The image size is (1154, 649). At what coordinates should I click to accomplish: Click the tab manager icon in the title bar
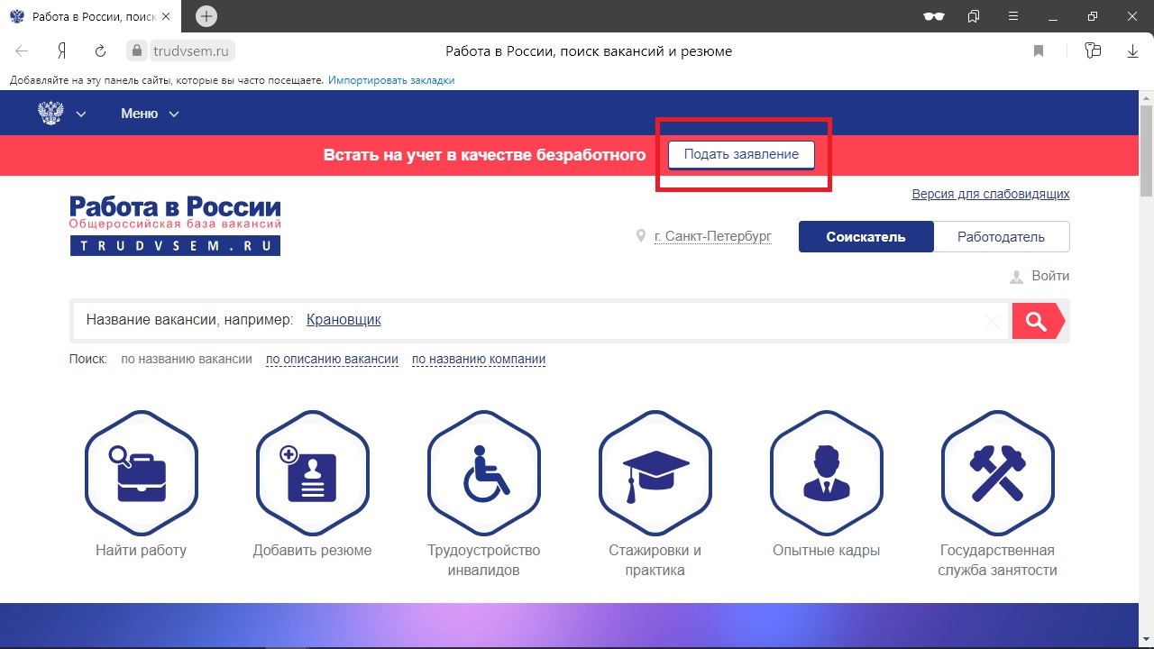pyautogui.click(x=974, y=16)
